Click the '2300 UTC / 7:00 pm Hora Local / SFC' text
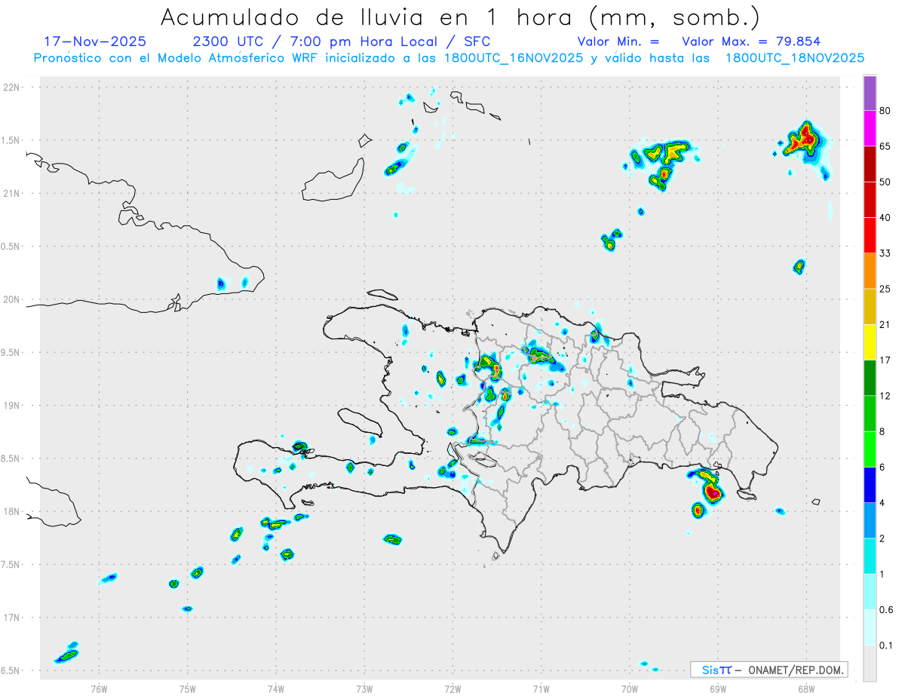Image resolution: width=905 pixels, height=699 pixels. click(x=342, y=41)
